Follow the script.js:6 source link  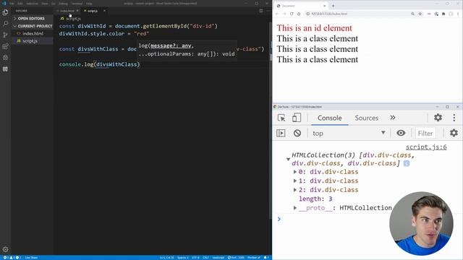point(426,147)
